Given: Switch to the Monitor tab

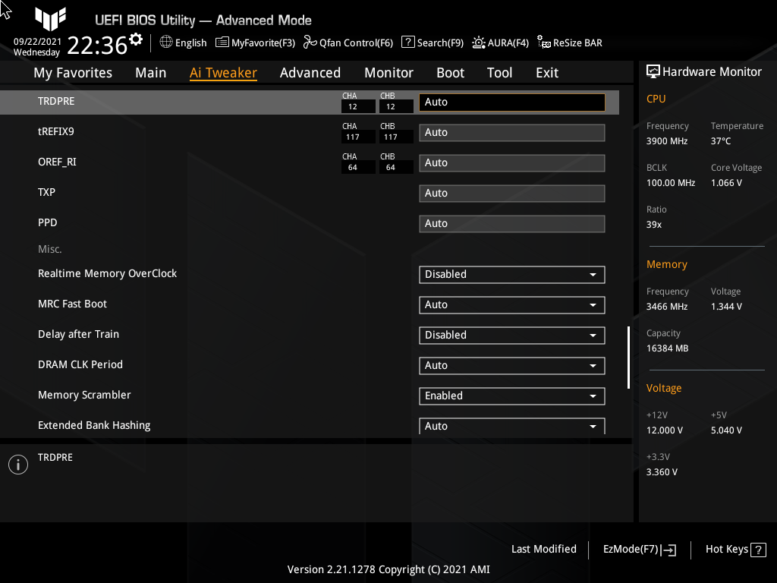Looking at the screenshot, I should [x=389, y=73].
